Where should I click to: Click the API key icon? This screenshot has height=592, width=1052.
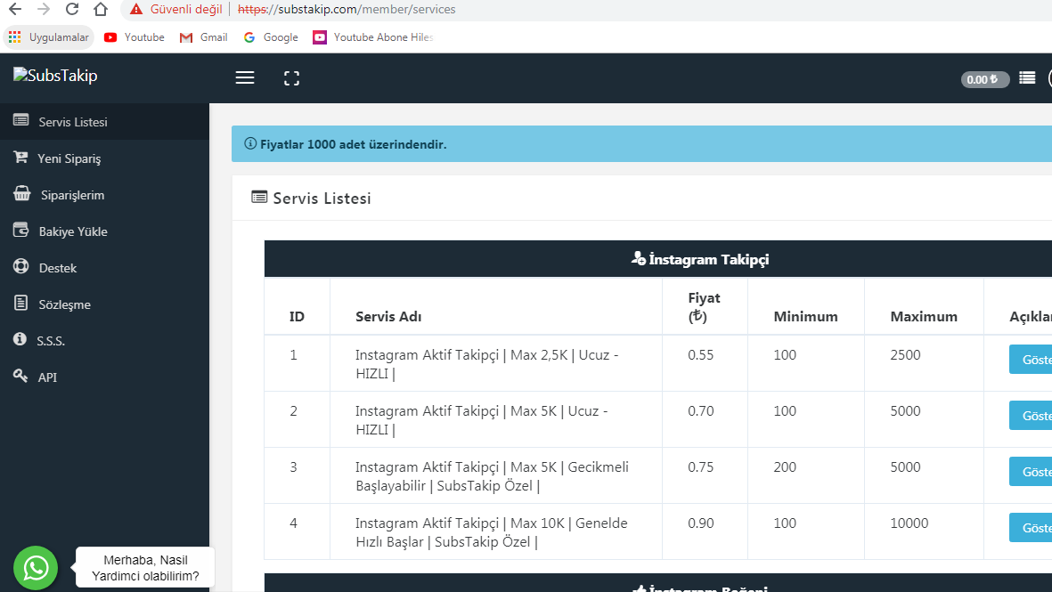point(20,375)
